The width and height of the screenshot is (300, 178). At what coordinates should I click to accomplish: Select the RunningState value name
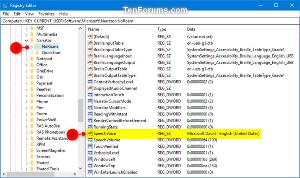coord(106,127)
